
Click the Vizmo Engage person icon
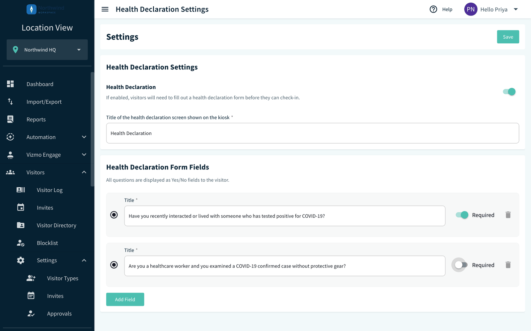(x=10, y=155)
